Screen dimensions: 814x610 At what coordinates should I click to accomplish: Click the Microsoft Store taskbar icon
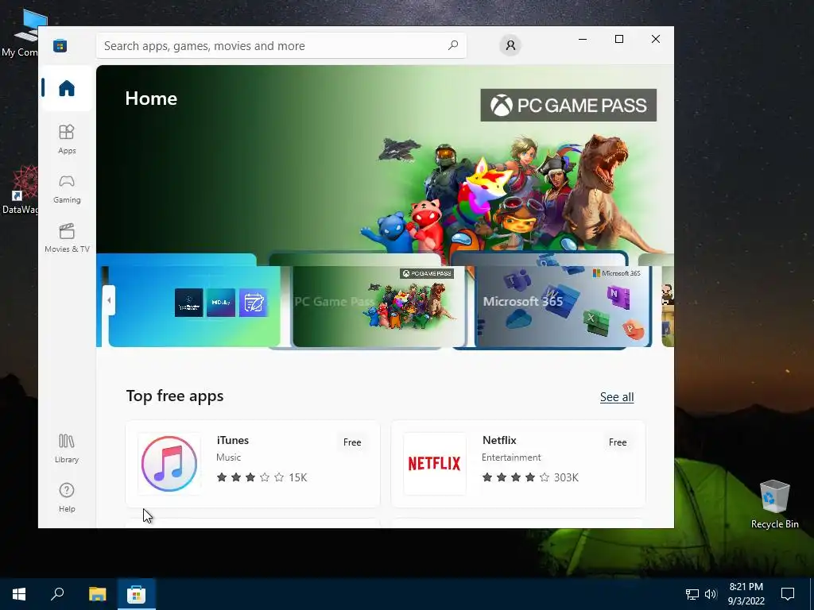tap(137, 594)
